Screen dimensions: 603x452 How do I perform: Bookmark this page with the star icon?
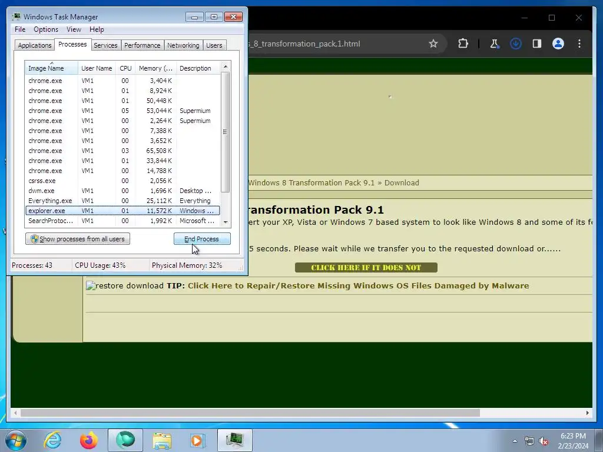(433, 44)
